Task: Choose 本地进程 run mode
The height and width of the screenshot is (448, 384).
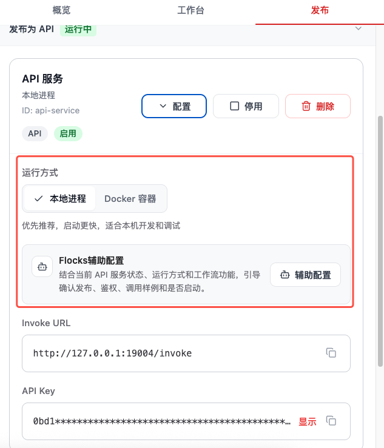Action: coord(60,199)
